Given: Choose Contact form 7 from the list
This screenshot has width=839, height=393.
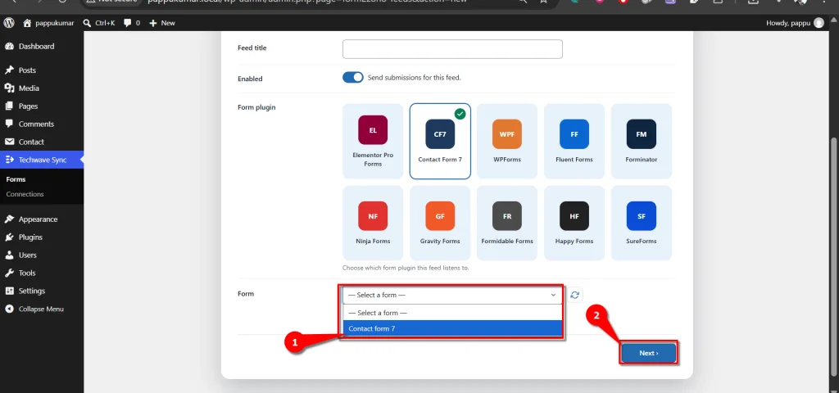Looking at the screenshot, I should (x=452, y=328).
